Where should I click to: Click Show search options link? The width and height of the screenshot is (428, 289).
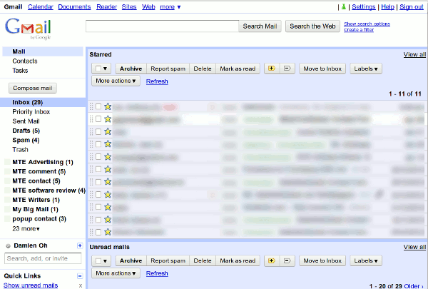point(367,24)
